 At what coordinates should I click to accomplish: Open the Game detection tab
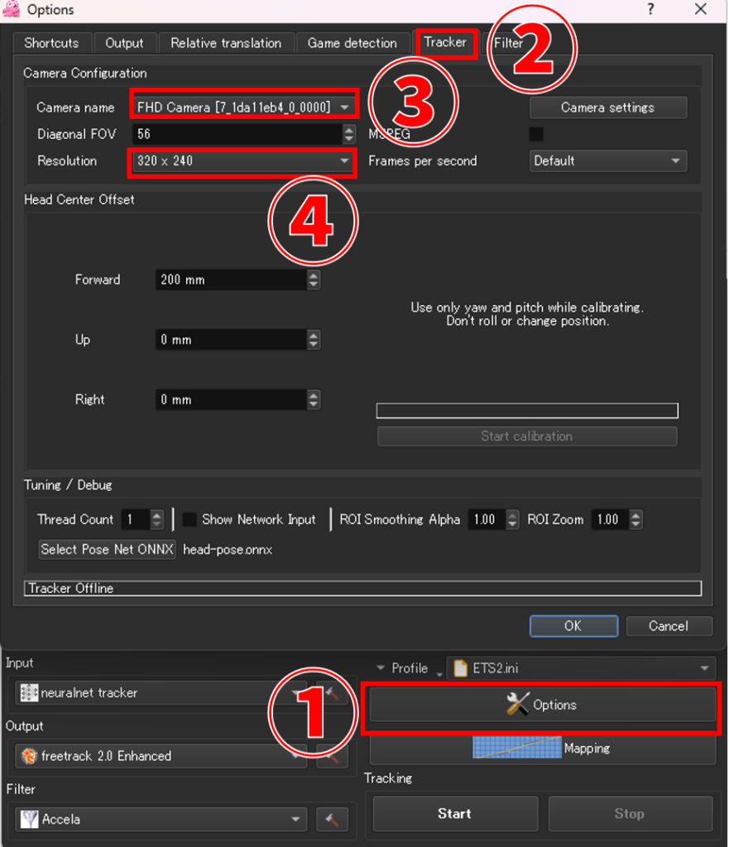point(352,43)
